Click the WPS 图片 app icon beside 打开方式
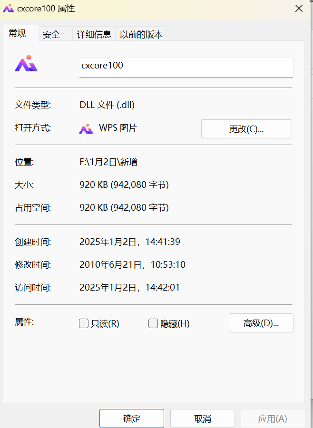 pyautogui.click(x=86, y=128)
